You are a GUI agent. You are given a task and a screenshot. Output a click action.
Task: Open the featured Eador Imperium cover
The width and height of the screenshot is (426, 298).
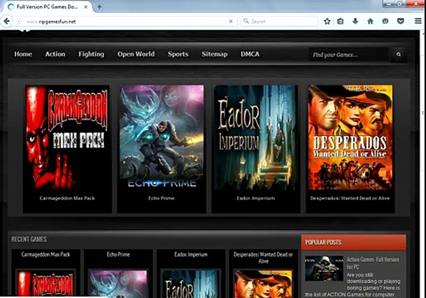point(256,137)
